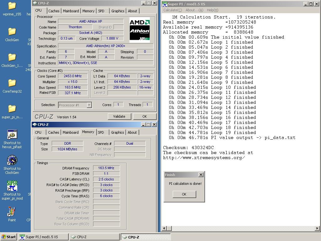Click the Multiplier x 15.0 field
This screenshot has height=241, width=321.
coord(73,82)
